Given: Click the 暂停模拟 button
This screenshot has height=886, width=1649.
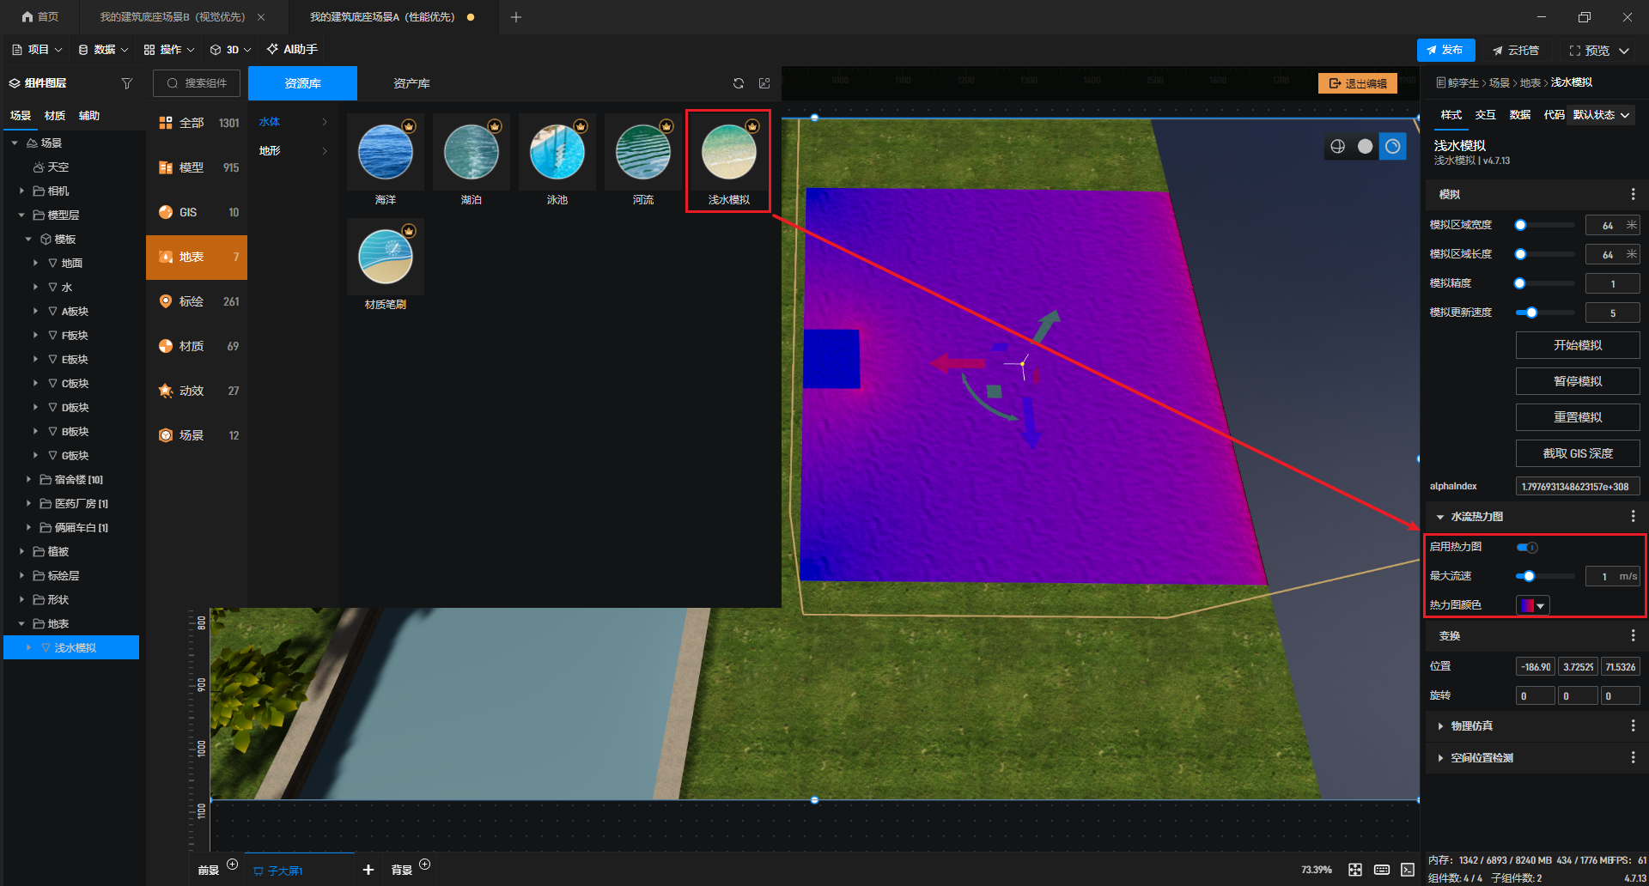Looking at the screenshot, I should click(x=1578, y=381).
